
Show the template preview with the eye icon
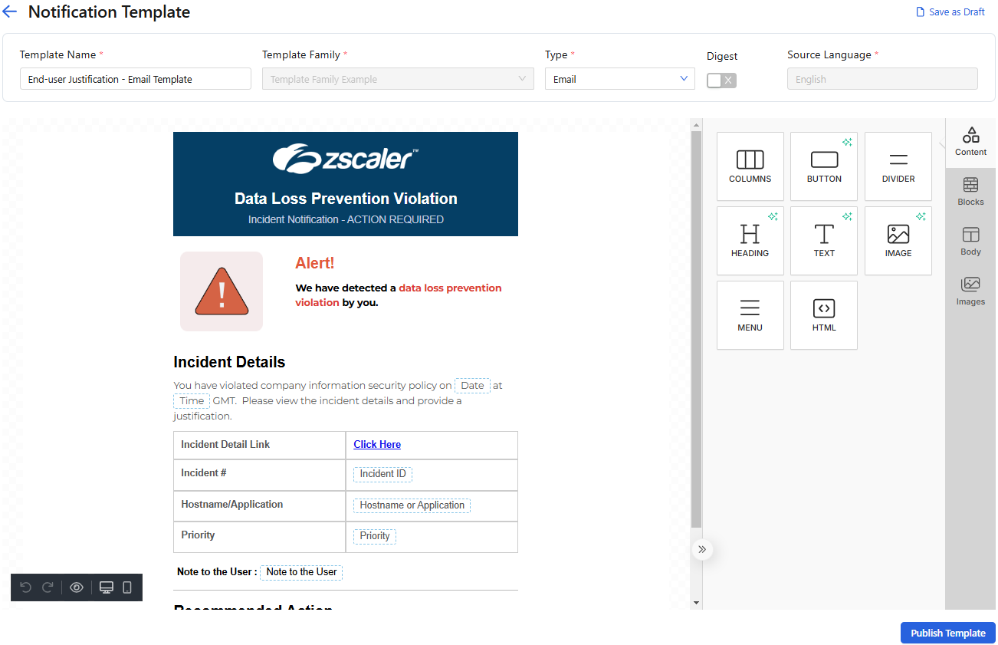(x=76, y=587)
